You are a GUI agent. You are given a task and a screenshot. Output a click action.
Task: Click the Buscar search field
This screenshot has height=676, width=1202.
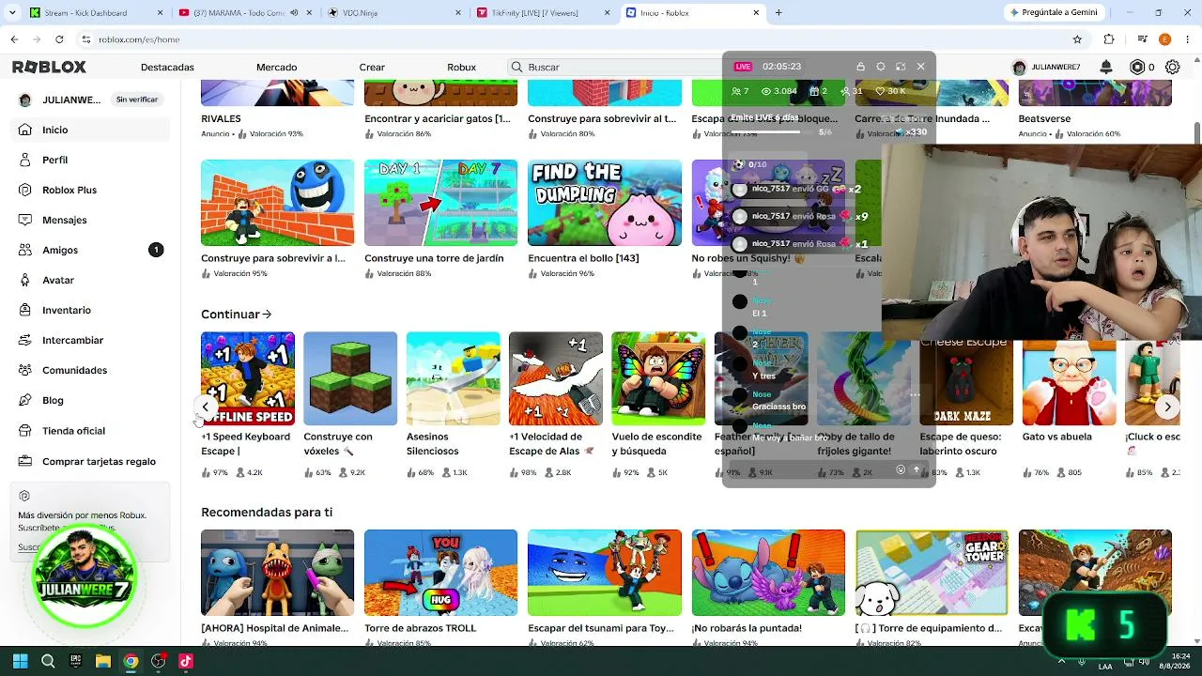[x=615, y=67]
